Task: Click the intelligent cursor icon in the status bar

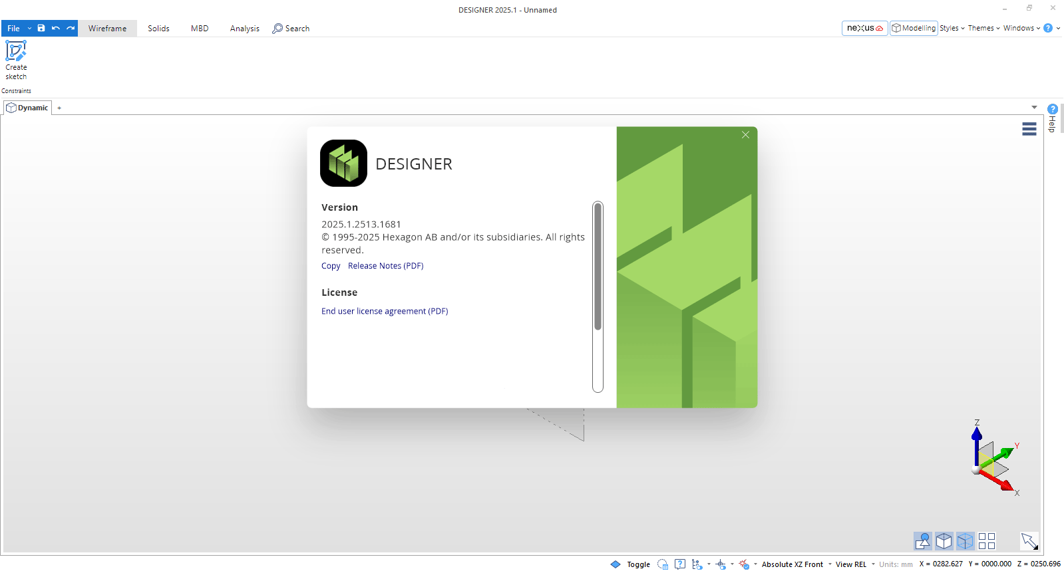Action: 721,564
